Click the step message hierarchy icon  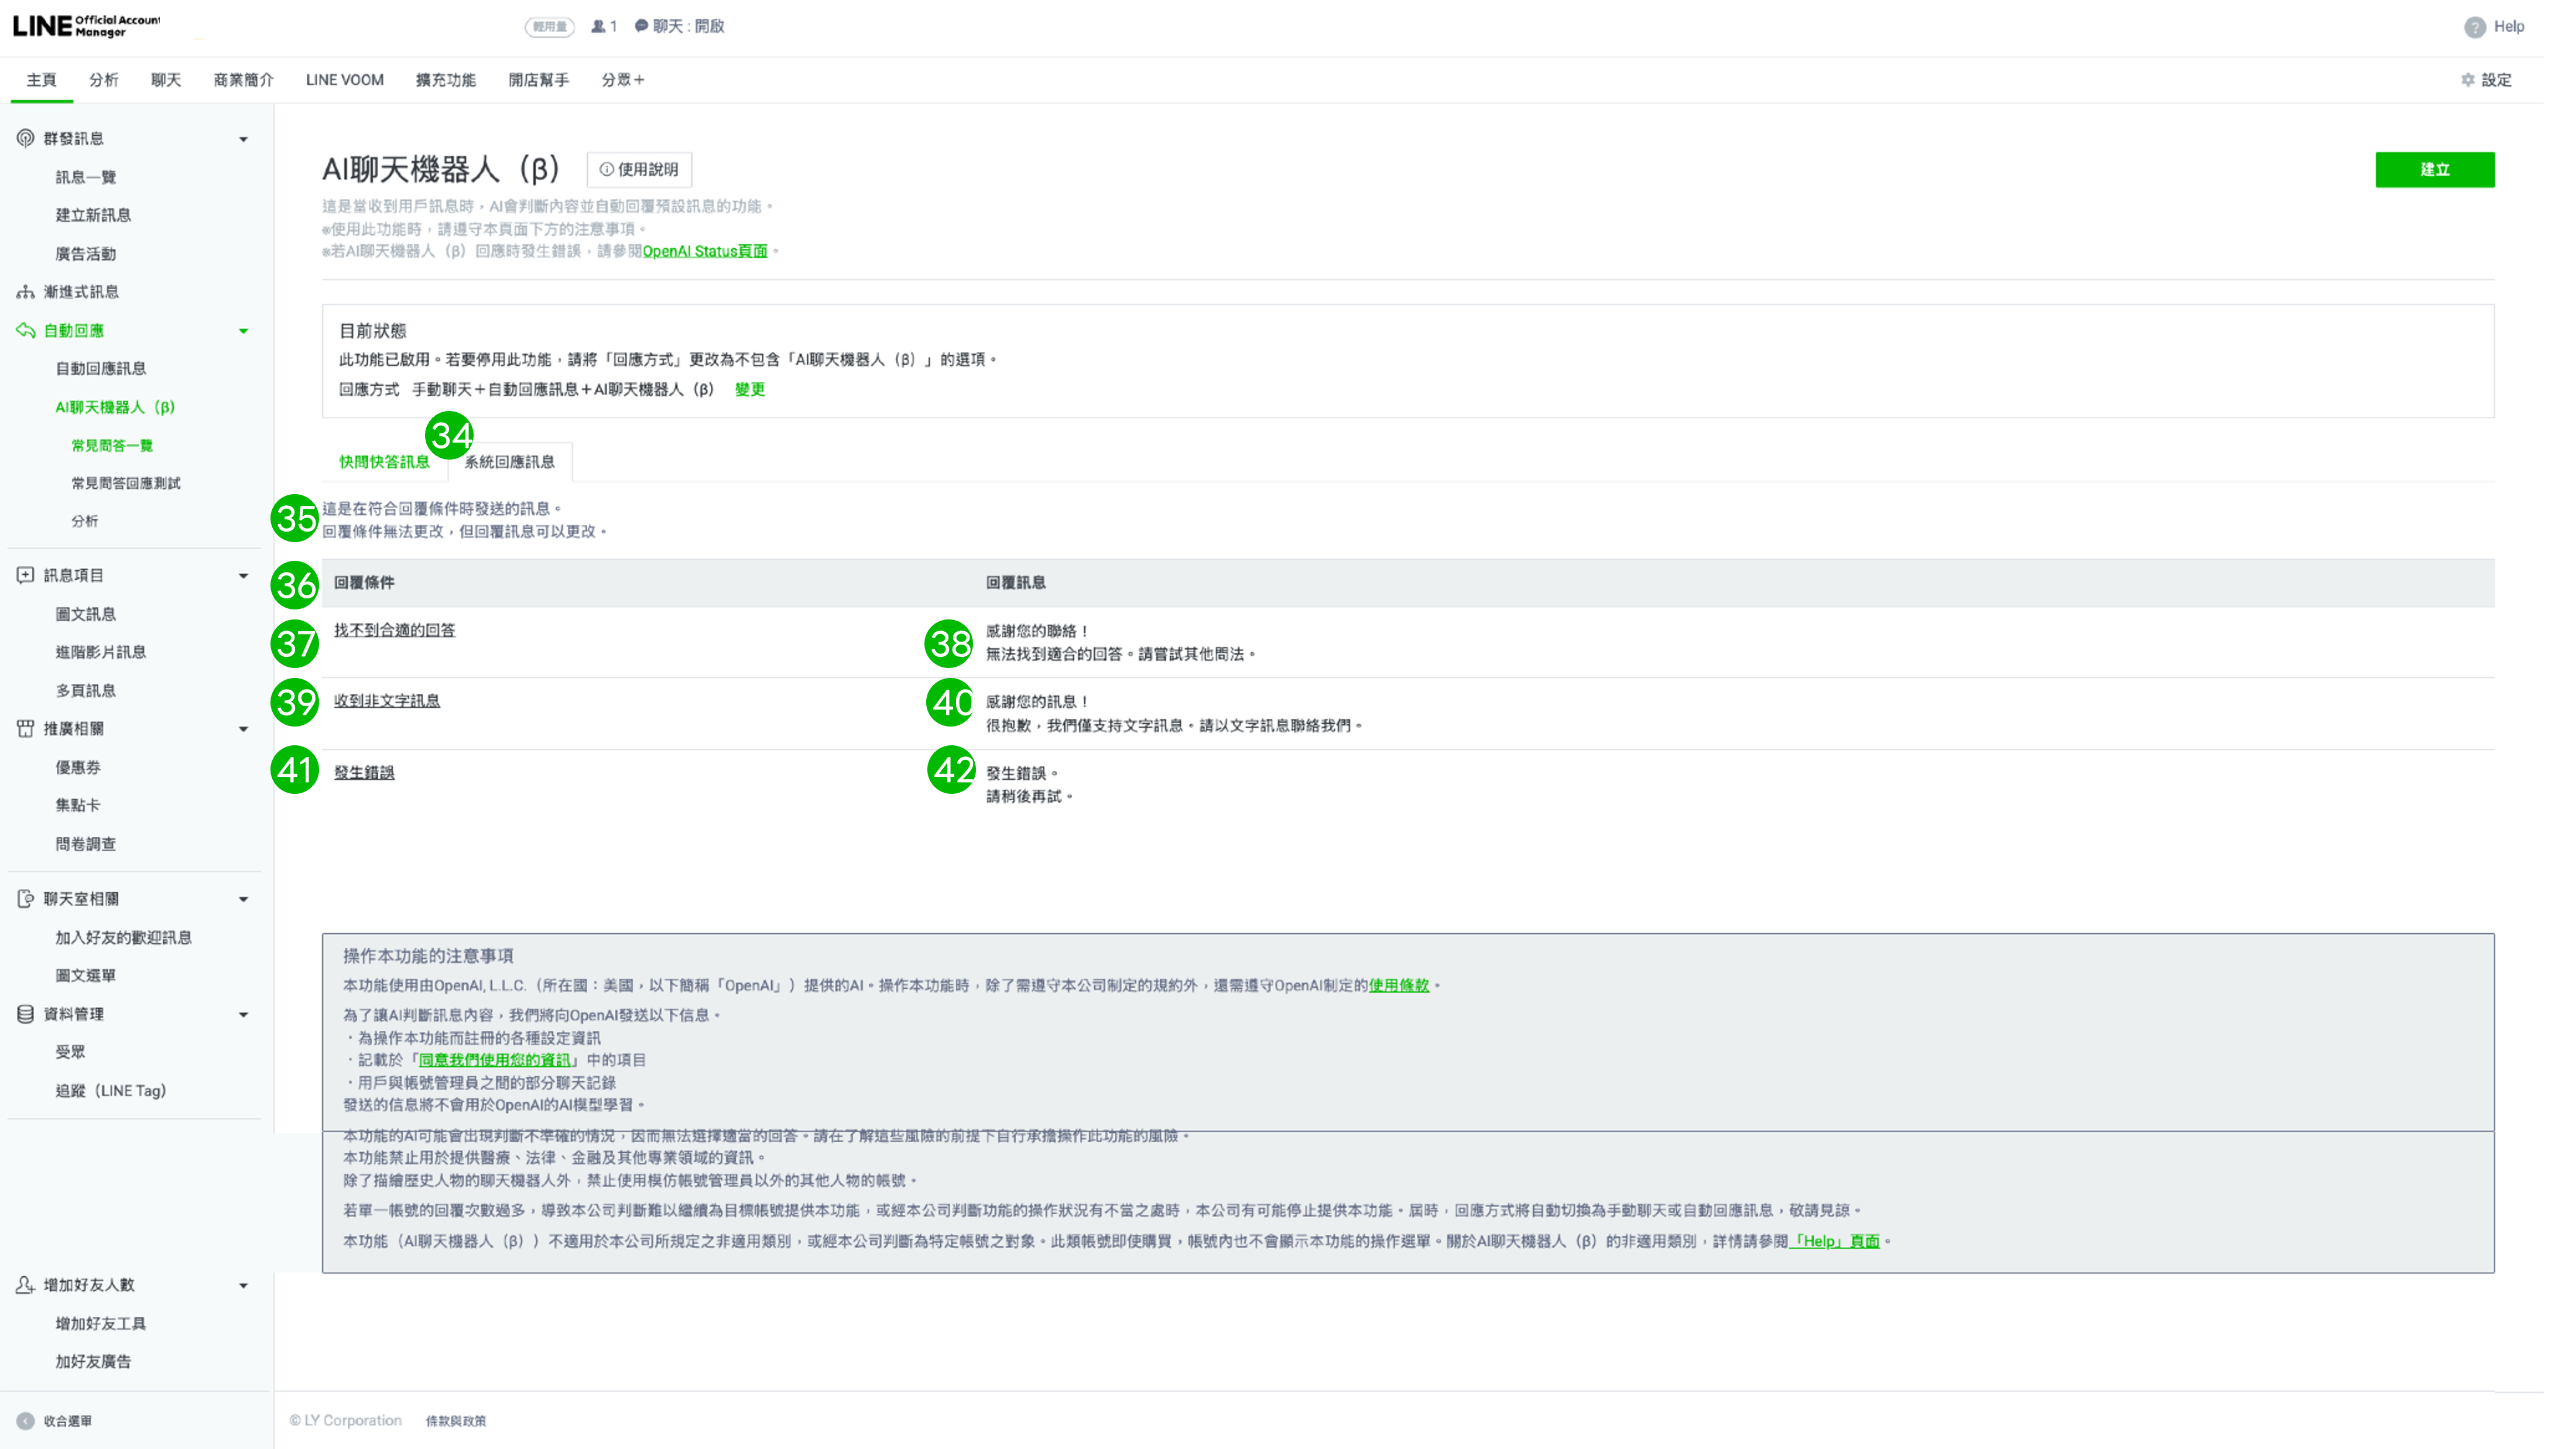coord(25,292)
